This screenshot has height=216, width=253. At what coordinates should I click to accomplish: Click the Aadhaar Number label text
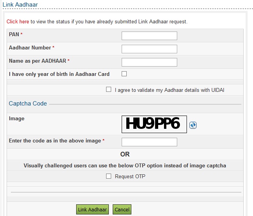coord(30,47)
